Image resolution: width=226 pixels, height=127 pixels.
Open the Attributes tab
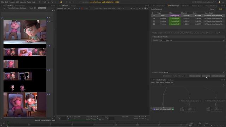pyautogui.click(x=185, y=6)
